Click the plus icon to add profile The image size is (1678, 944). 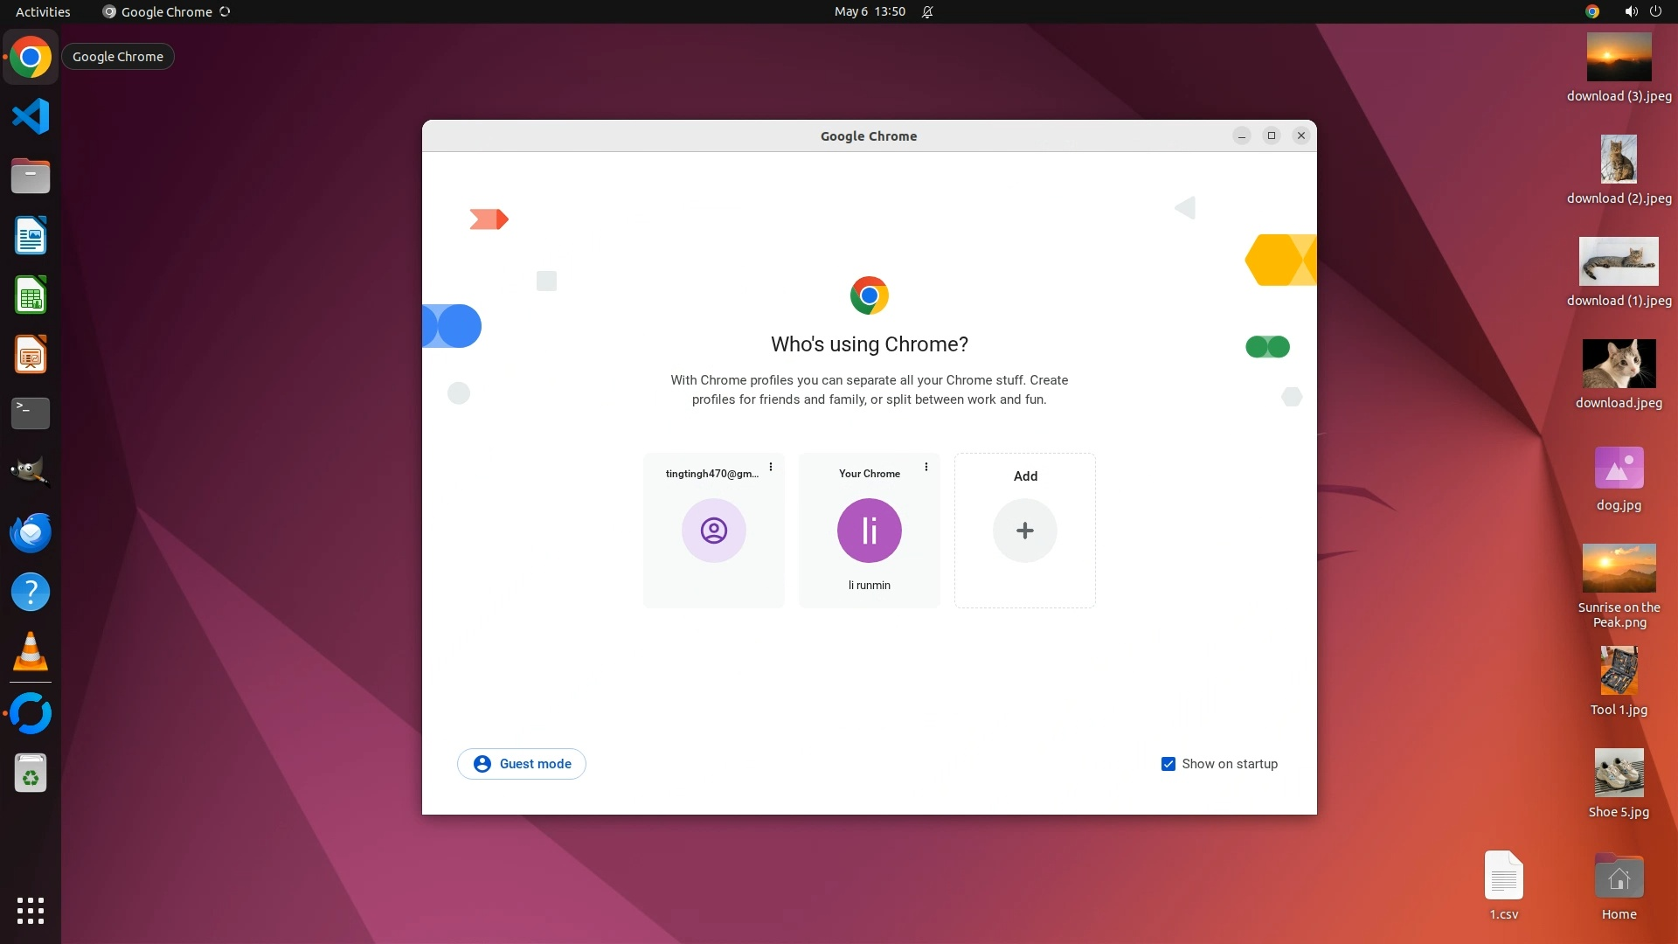pyautogui.click(x=1024, y=531)
